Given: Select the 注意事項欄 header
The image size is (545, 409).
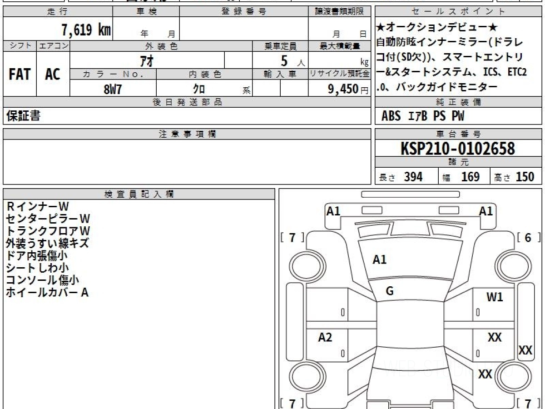Looking at the screenshot, I should (187, 134).
